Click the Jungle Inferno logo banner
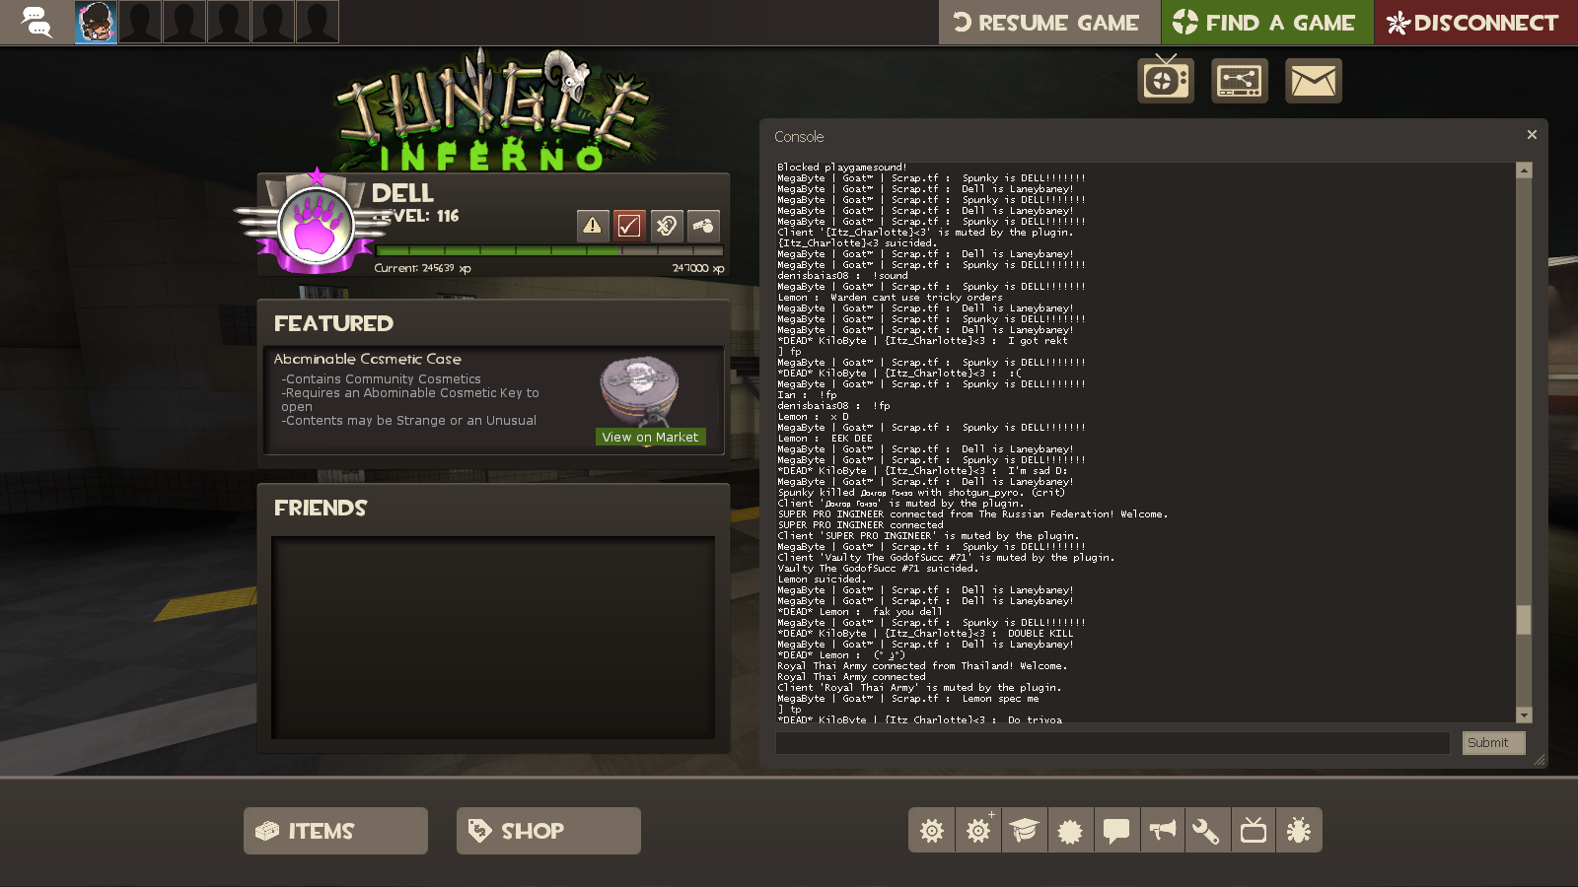1578x887 pixels. tap(493, 110)
